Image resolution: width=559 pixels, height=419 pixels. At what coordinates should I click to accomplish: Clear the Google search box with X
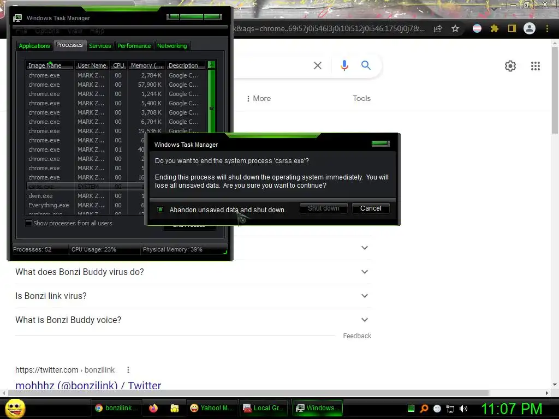pos(318,65)
